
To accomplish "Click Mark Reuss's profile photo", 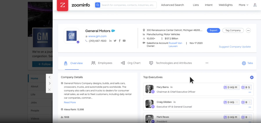I will pos(149,119).
